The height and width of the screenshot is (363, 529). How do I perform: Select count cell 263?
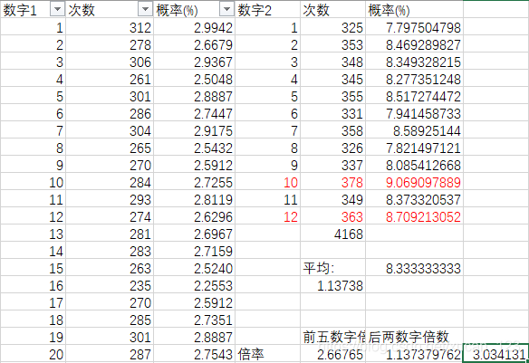pos(110,268)
